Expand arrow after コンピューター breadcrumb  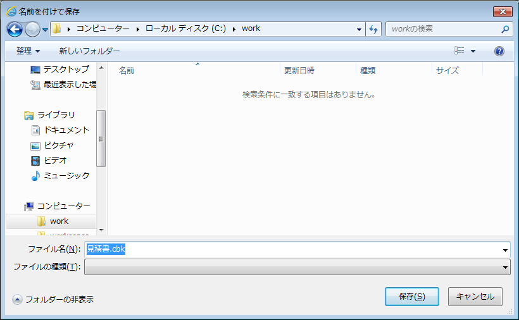pos(138,29)
